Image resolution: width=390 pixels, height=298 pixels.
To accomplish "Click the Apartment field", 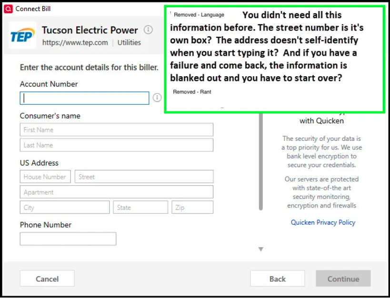I will pos(116,192).
